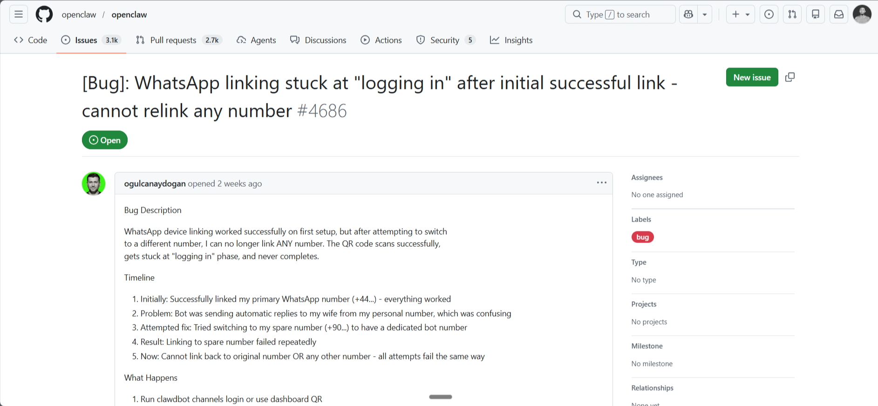Screen dimensions: 878x406
Task: Select the issue number #4686
Action: tap(322, 111)
